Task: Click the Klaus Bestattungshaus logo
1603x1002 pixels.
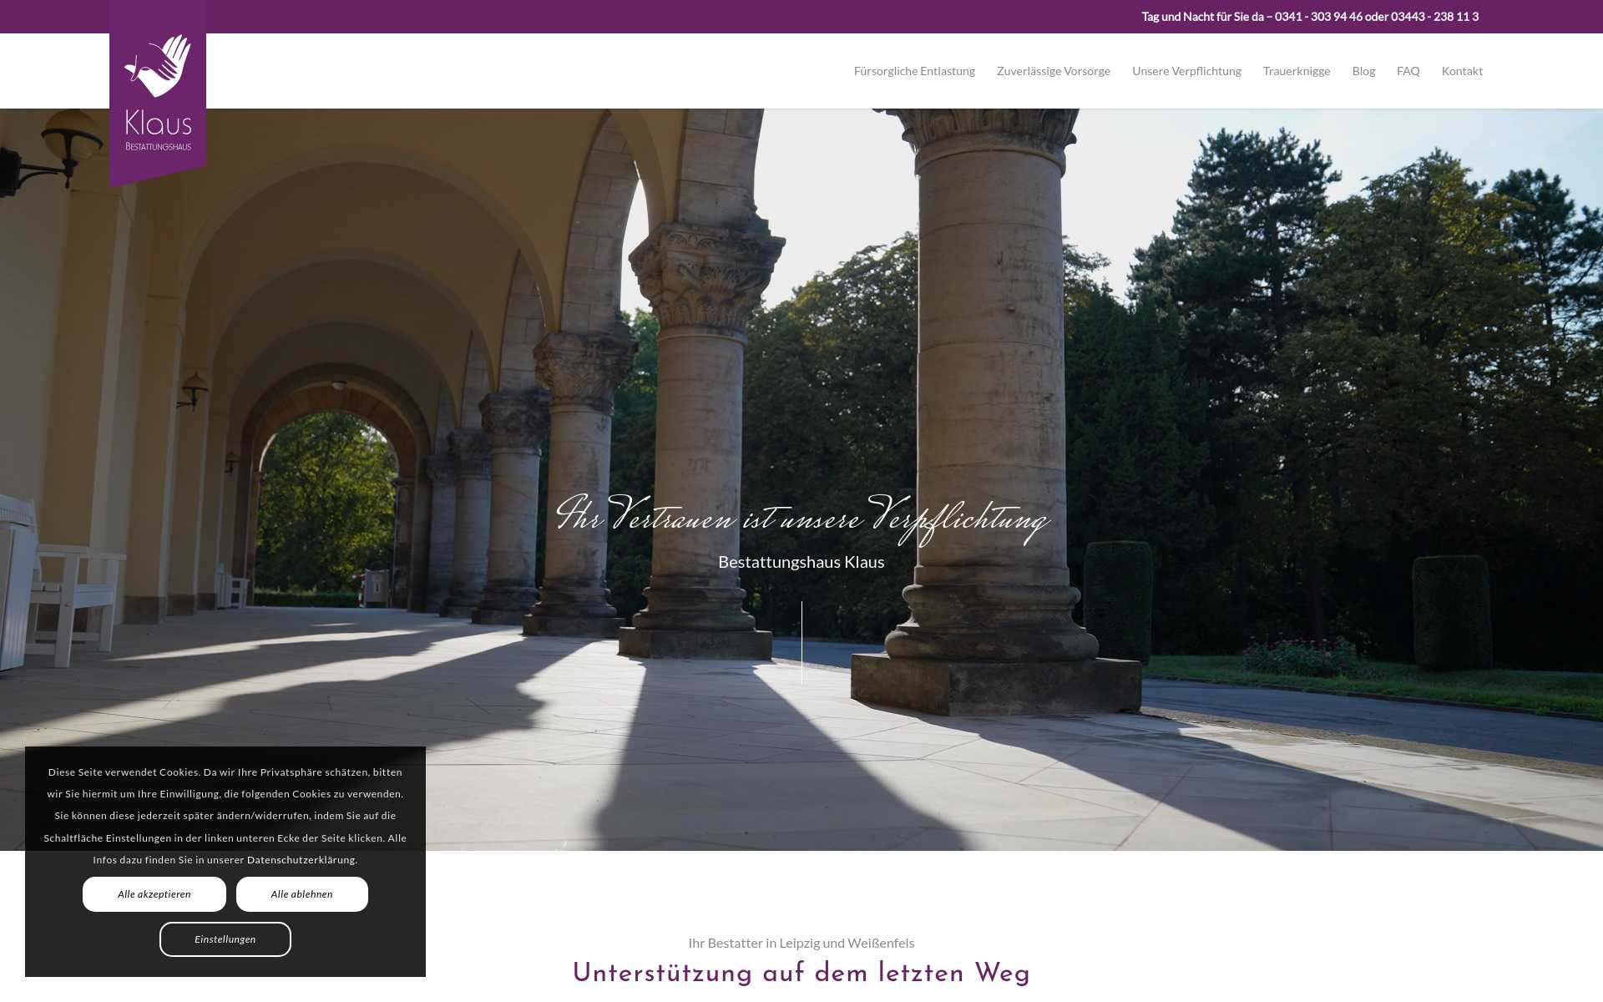Action: point(158,125)
